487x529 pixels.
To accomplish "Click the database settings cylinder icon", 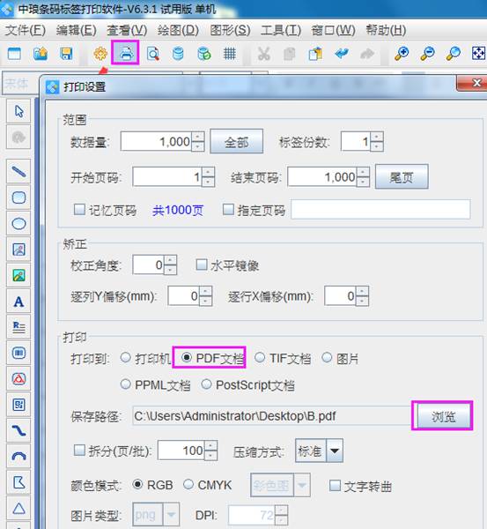I will (x=178, y=54).
